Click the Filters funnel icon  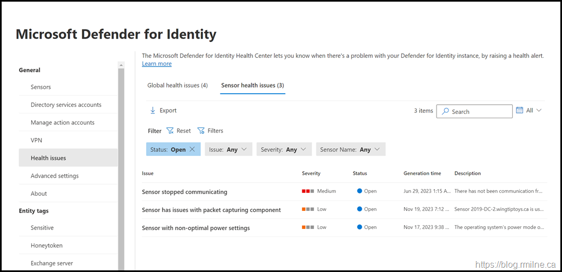click(201, 131)
